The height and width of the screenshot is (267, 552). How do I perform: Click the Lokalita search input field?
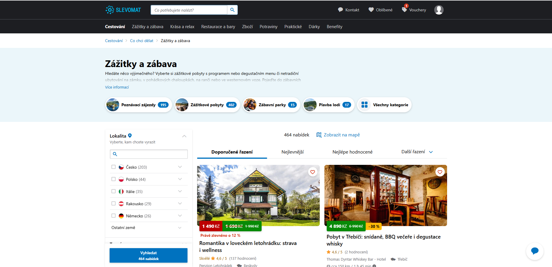click(x=149, y=154)
